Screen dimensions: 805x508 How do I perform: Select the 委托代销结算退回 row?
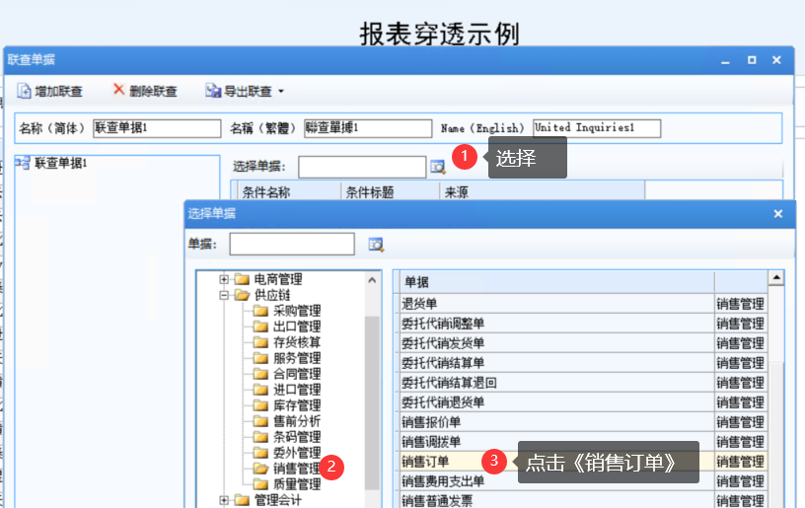point(582,383)
